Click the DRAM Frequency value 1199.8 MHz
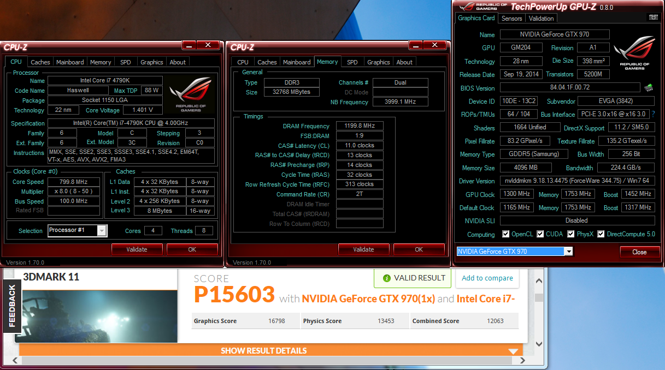This screenshot has height=370, width=665. (359, 126)
